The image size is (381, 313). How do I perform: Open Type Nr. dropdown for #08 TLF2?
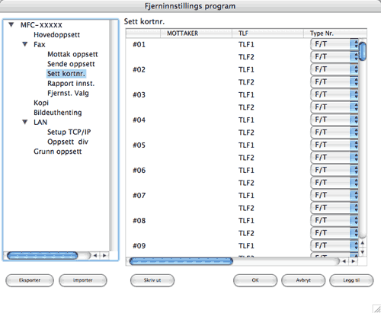(335, 233)
